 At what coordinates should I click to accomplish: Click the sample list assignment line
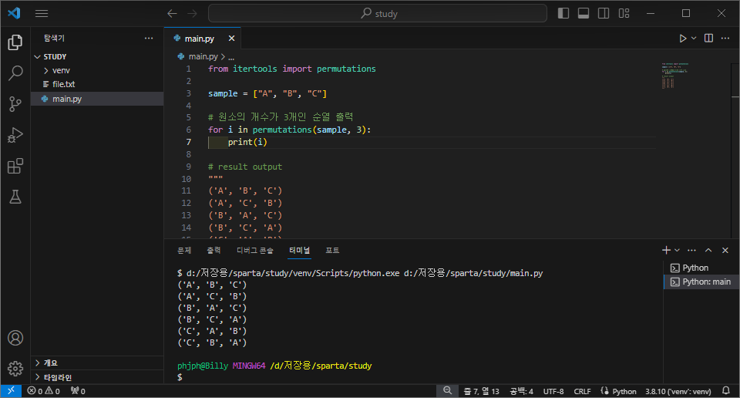click(267, 93)
